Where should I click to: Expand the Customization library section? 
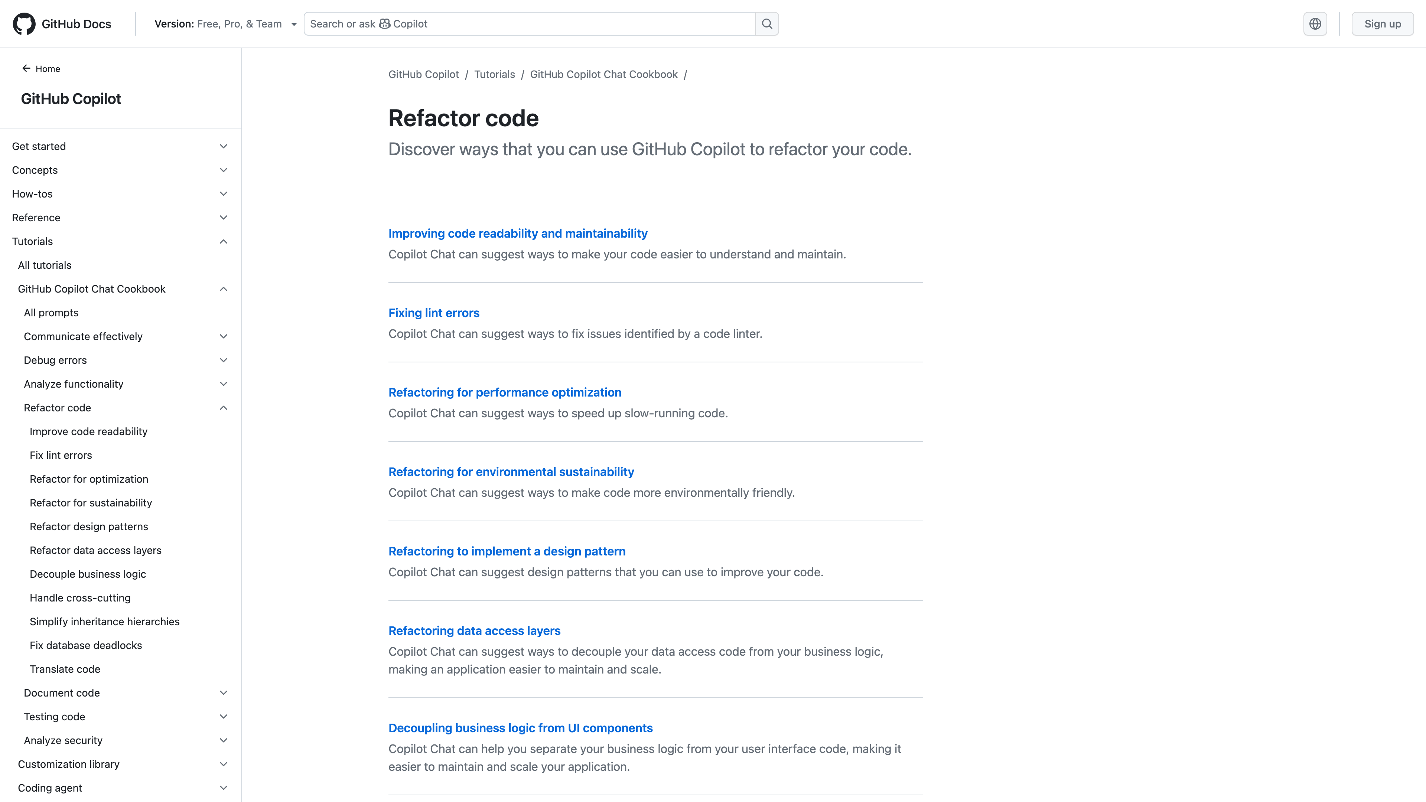click(223, 764)
